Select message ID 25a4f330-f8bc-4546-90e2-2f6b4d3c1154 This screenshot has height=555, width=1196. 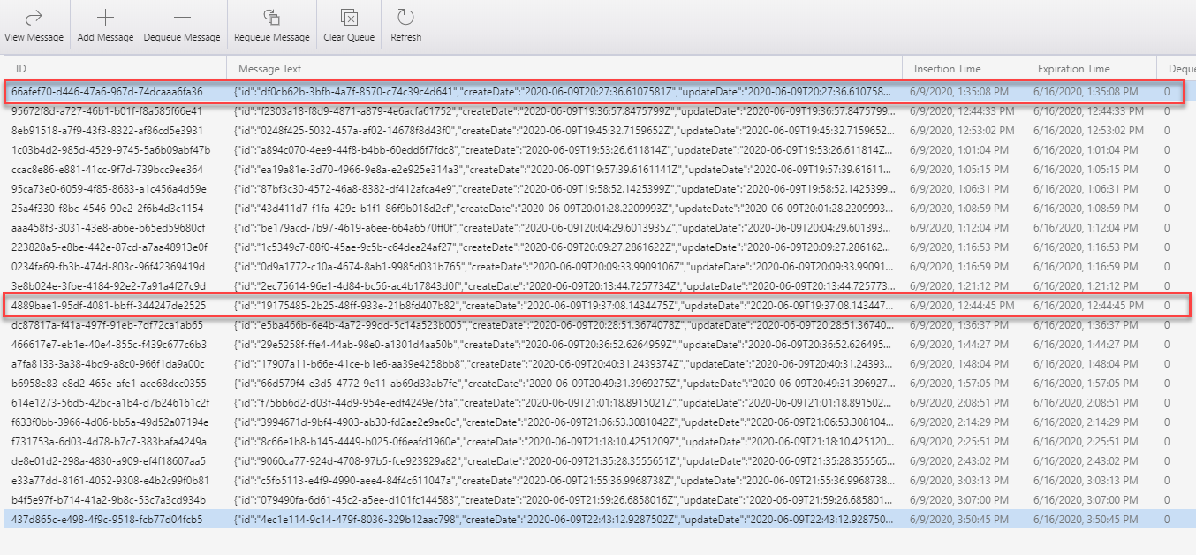tap(107, 209)
